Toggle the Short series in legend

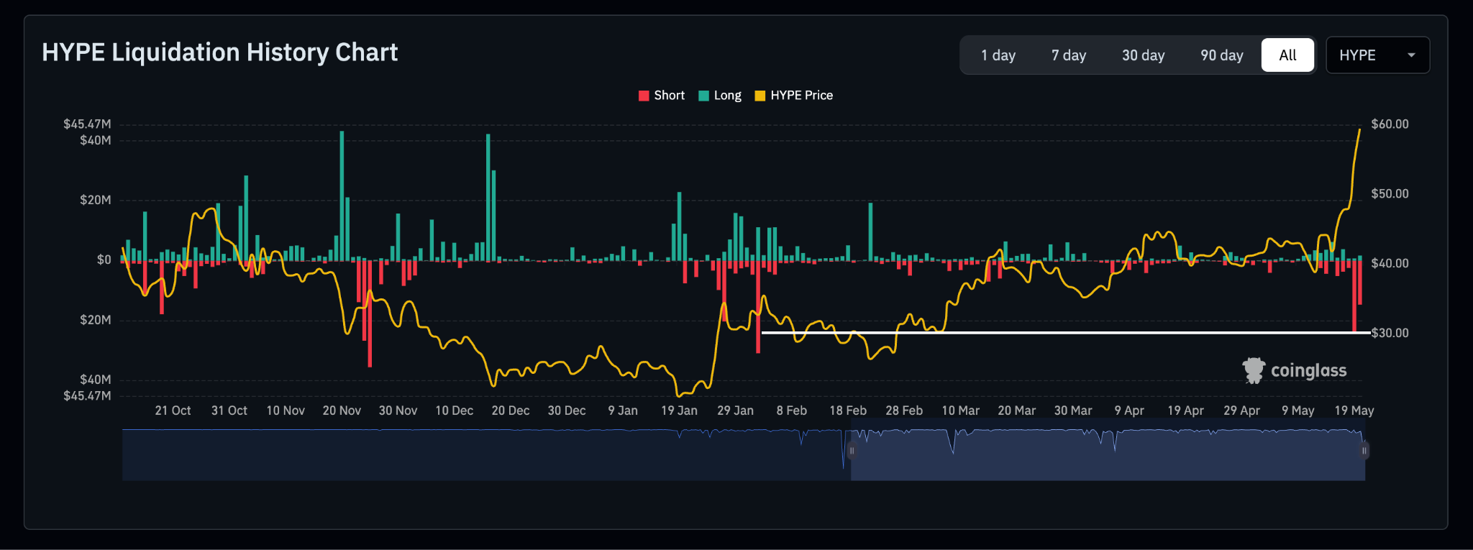click(662, 96)
